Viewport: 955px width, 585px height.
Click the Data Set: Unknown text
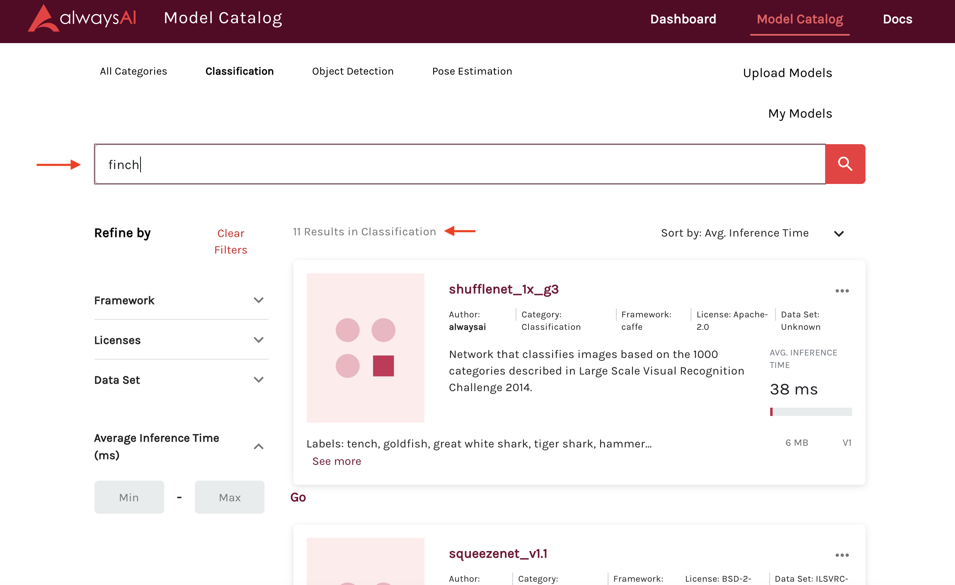coord(800,321)
